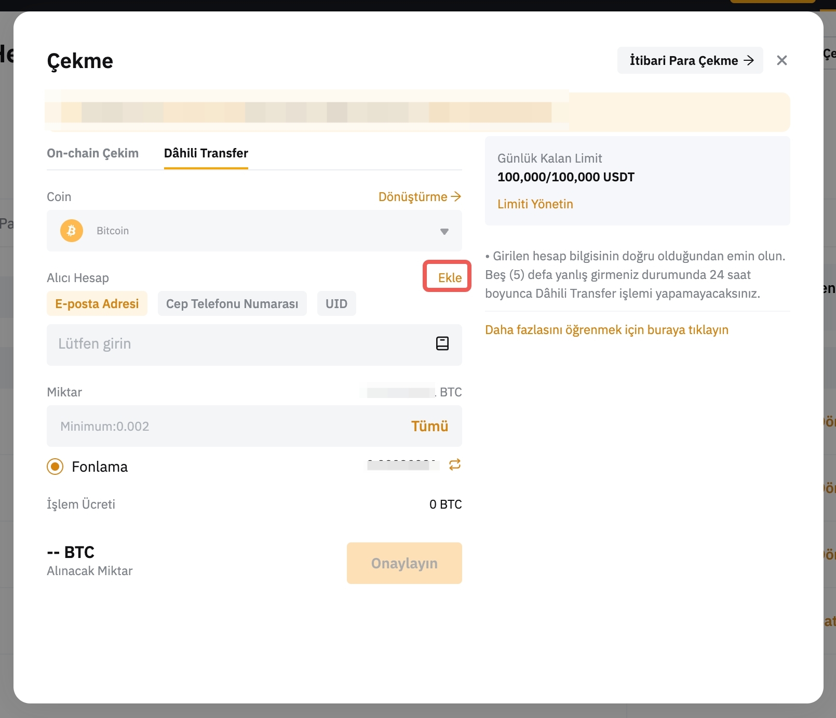Select UID as recipient type

pyautogui.click(x=336, y=304)
